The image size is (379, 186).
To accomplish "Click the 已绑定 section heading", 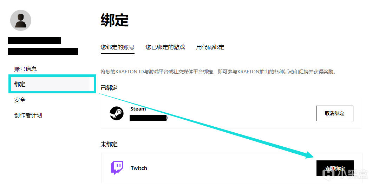I will [x=109, y=88].
